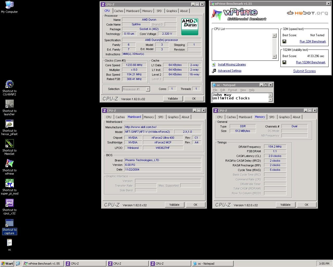Click Install Missing Libraries link
This screenshot has height=267, width=333.
232,64
